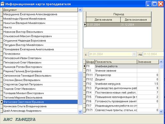Viewport: 165px width, 124px height.
Task: Click the Значение column header
Action: tap(148, 62)
